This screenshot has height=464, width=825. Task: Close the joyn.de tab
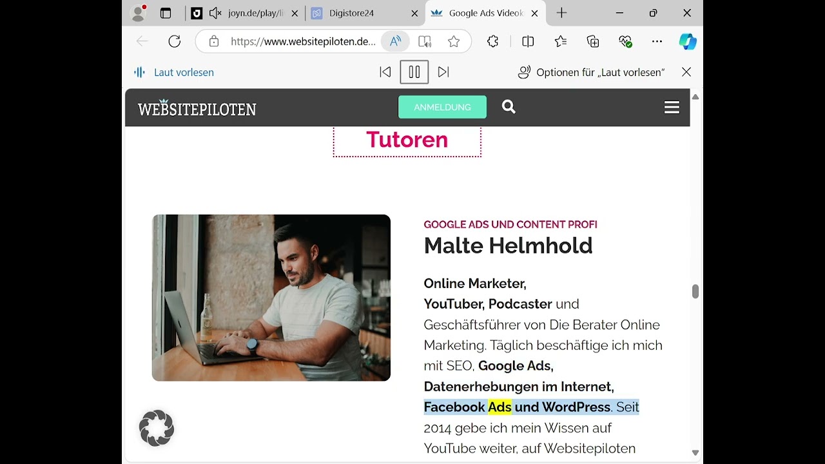[295, 13]
